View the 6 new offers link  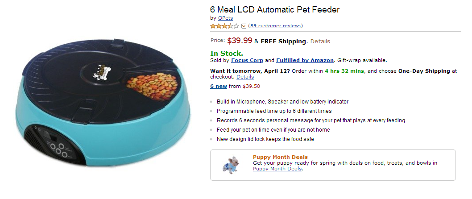tap(219, 86)
